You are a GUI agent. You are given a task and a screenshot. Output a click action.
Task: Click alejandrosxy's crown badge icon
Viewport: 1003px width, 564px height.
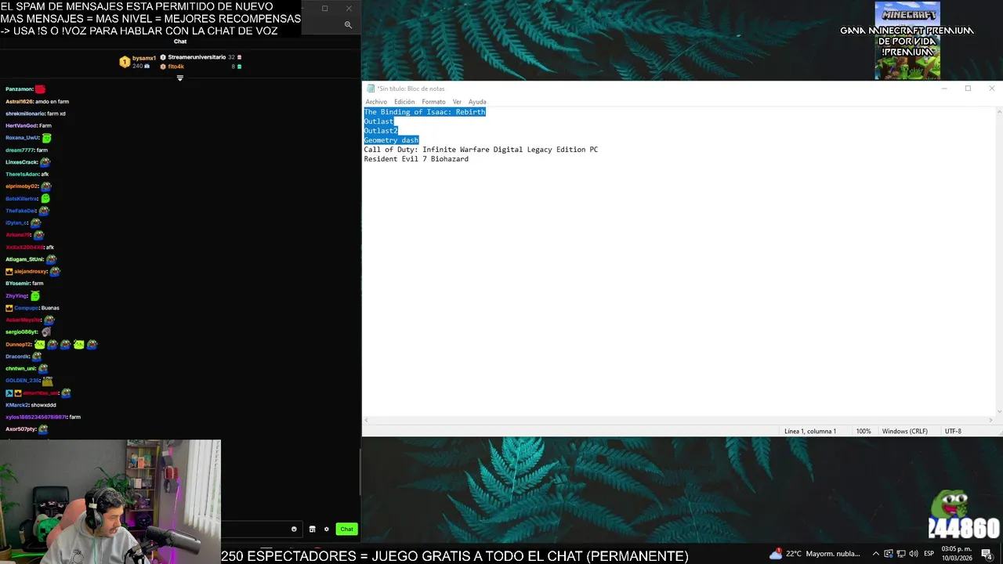(9, 271)
